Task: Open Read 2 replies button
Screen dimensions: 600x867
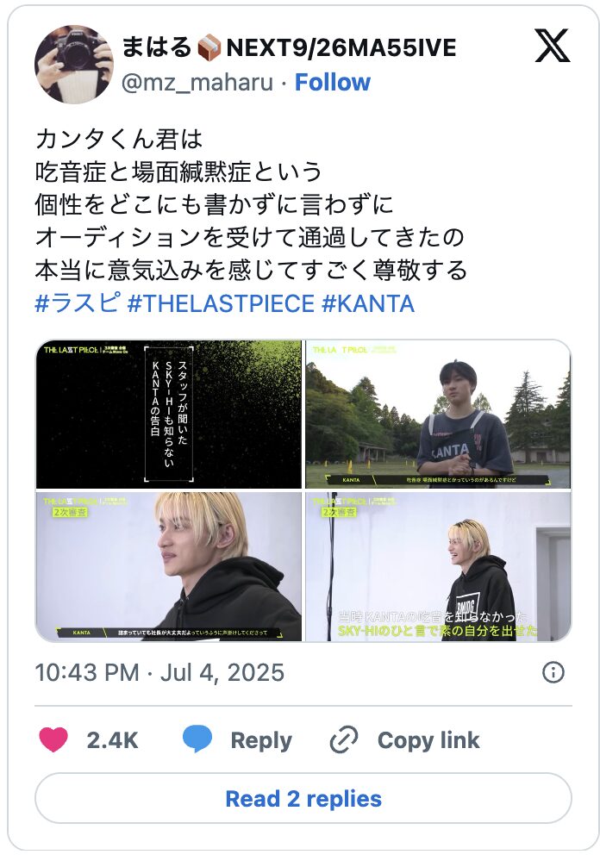Action: coord(303,798)
